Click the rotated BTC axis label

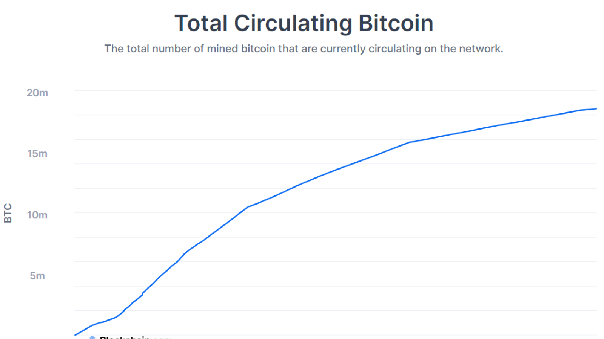click(x=8, y=213)
